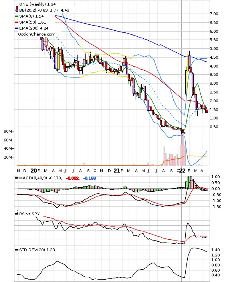Click the 21 year marker on time axis

[117, 171]
